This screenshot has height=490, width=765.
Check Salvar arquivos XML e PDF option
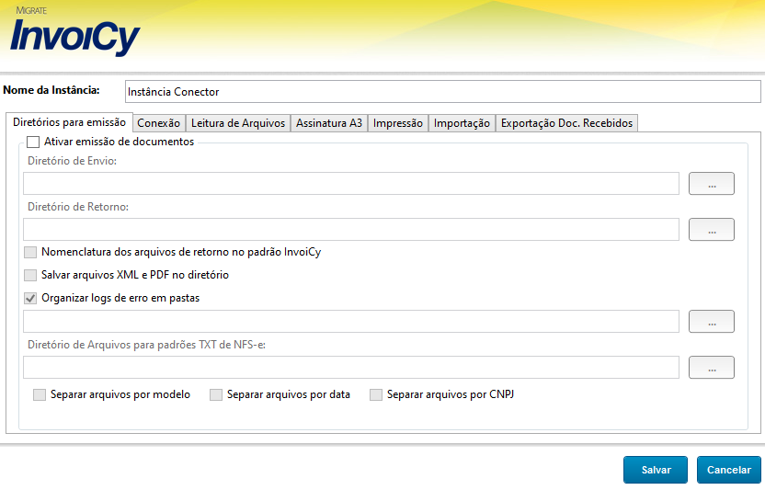[x=31, y=275]
